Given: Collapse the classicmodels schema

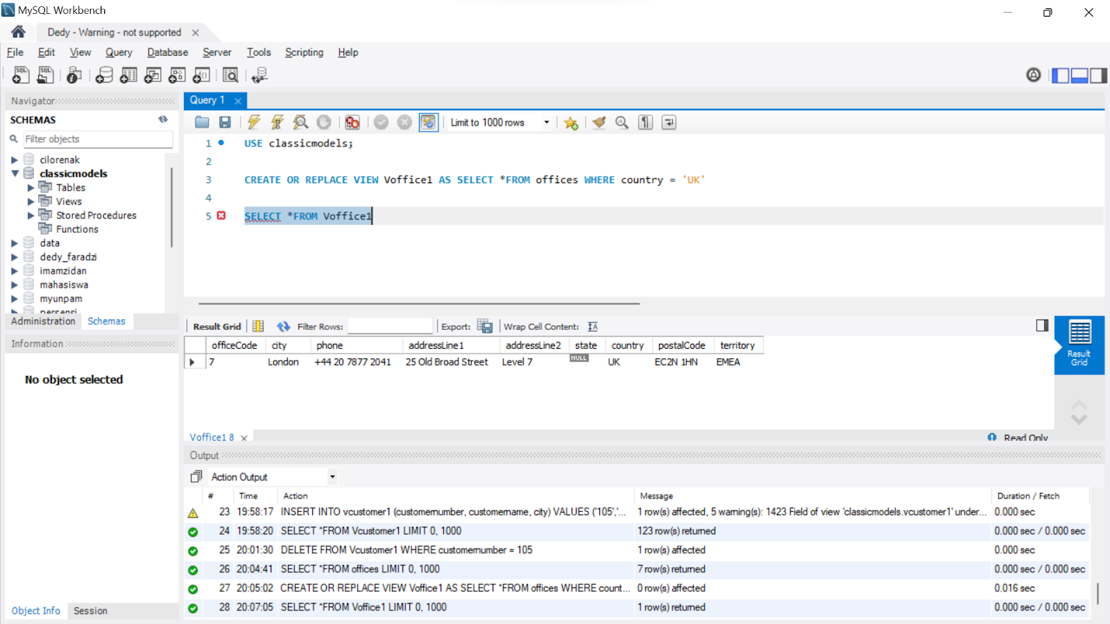Looking at the screenshot, I should [x=15, y=173].
